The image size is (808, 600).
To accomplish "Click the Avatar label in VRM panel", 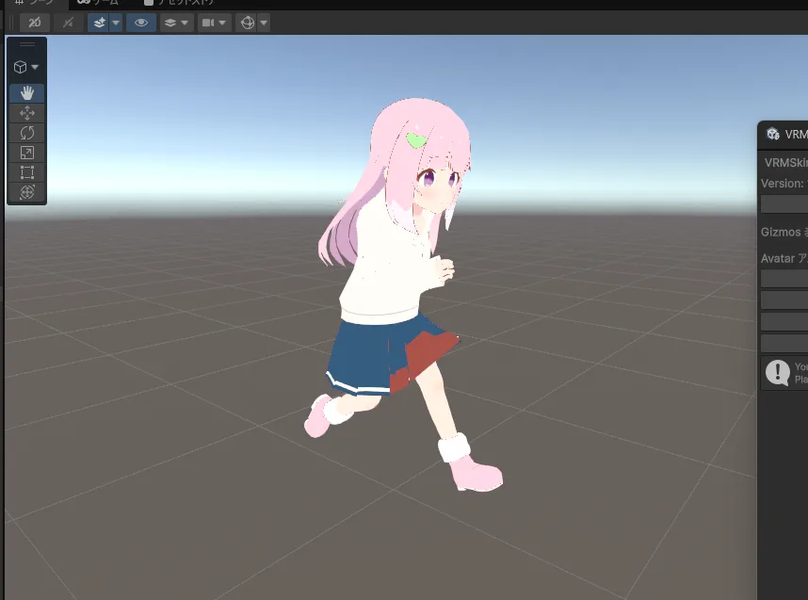I will coord(778,259).
